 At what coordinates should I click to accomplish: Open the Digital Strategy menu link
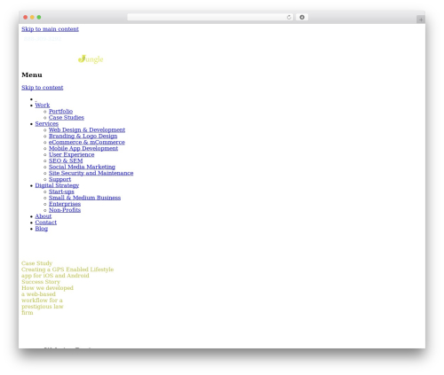click(x=57, y=185)
